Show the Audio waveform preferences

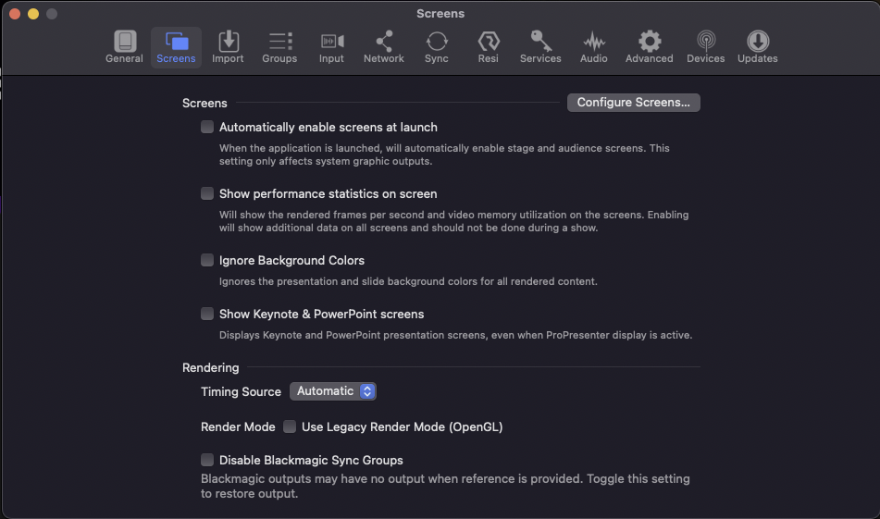click(x=594, y=47)
